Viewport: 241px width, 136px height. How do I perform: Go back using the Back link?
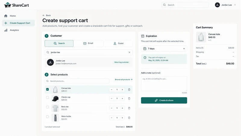tap(47, 15)
